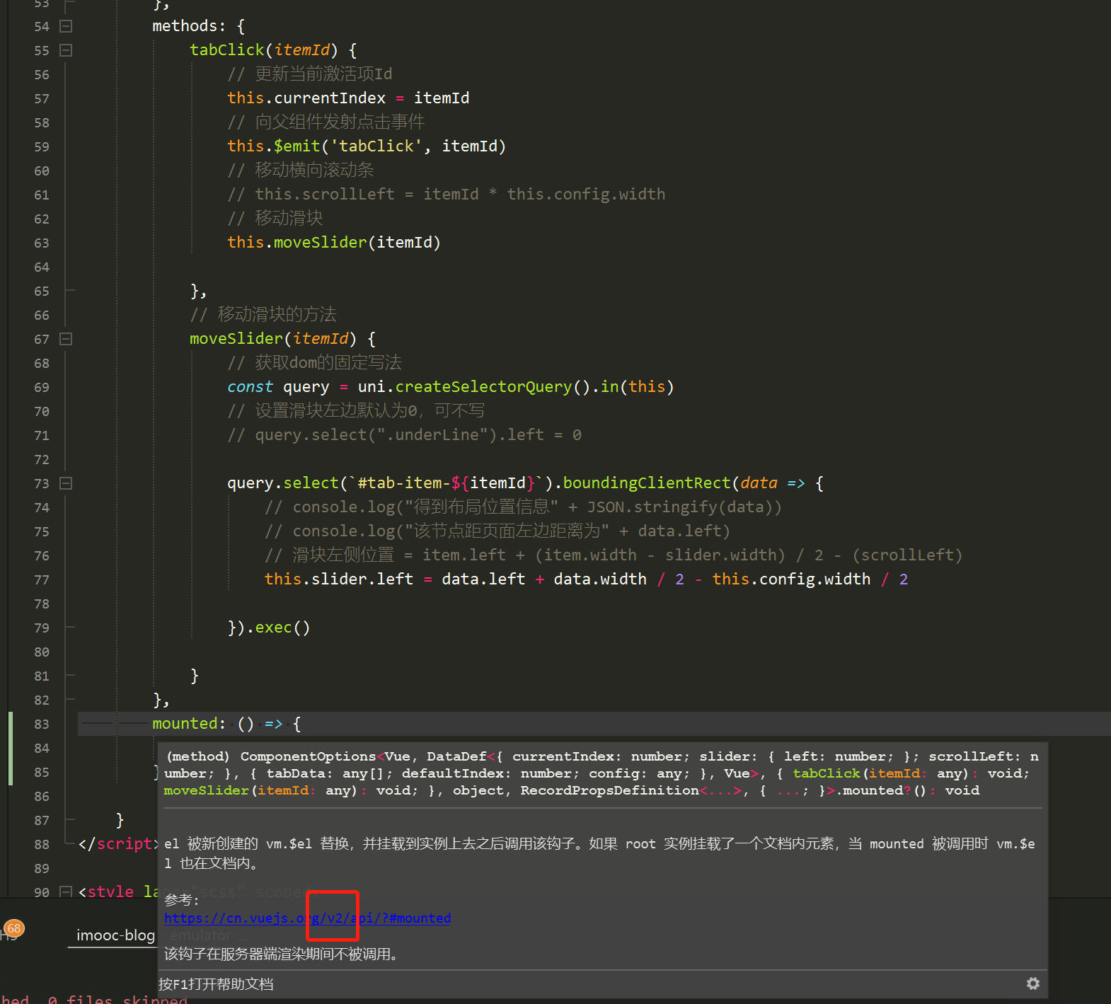The height and width of the screenshot is (1004, 1111).
Task: Click the tabClick method name in tooltip signature
Action: [826, 773]
